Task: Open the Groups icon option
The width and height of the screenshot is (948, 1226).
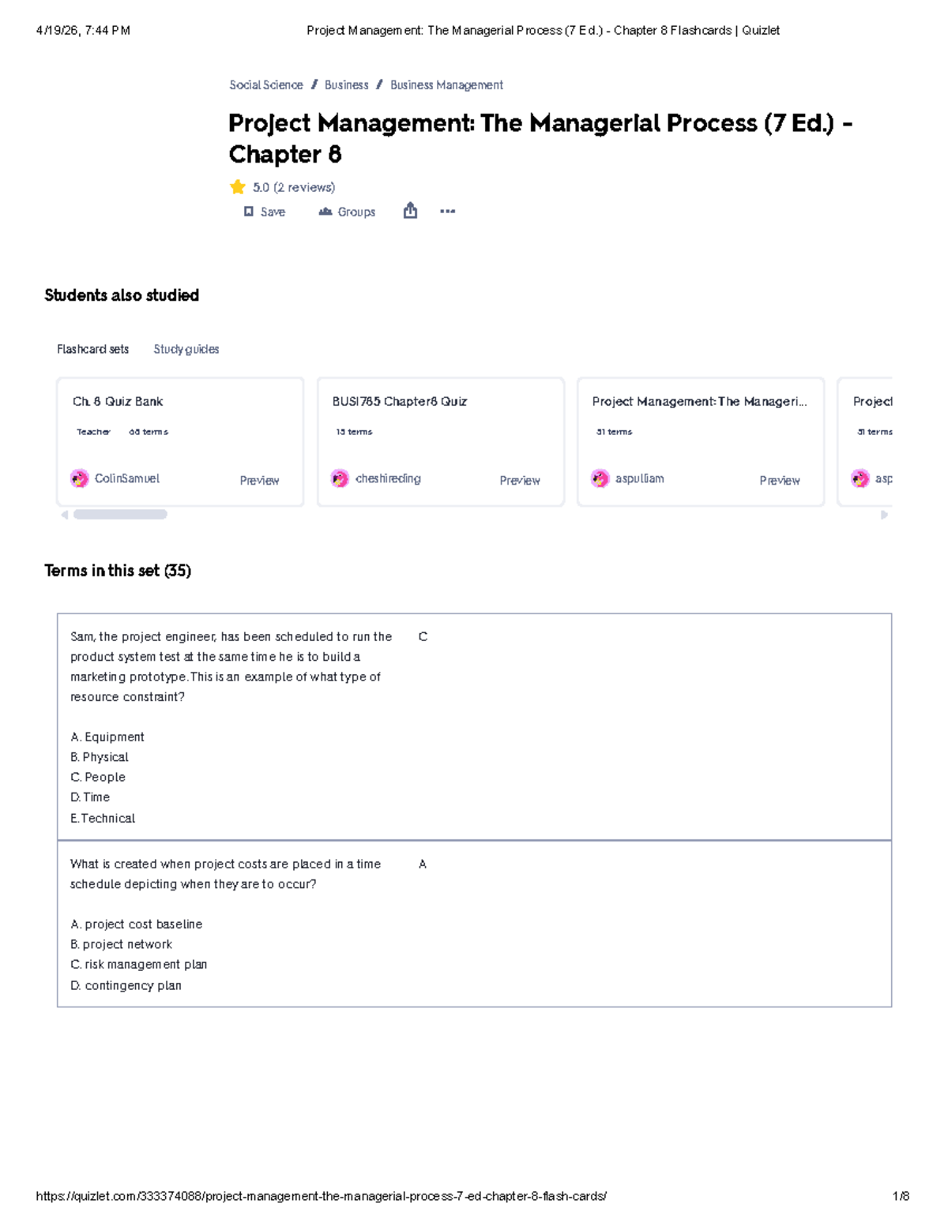Action: pos(325,212)
